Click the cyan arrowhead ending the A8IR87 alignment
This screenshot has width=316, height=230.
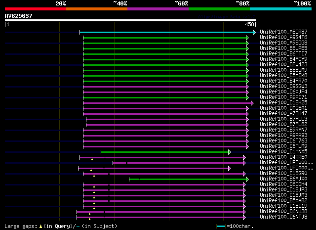(x=254, y=32)
